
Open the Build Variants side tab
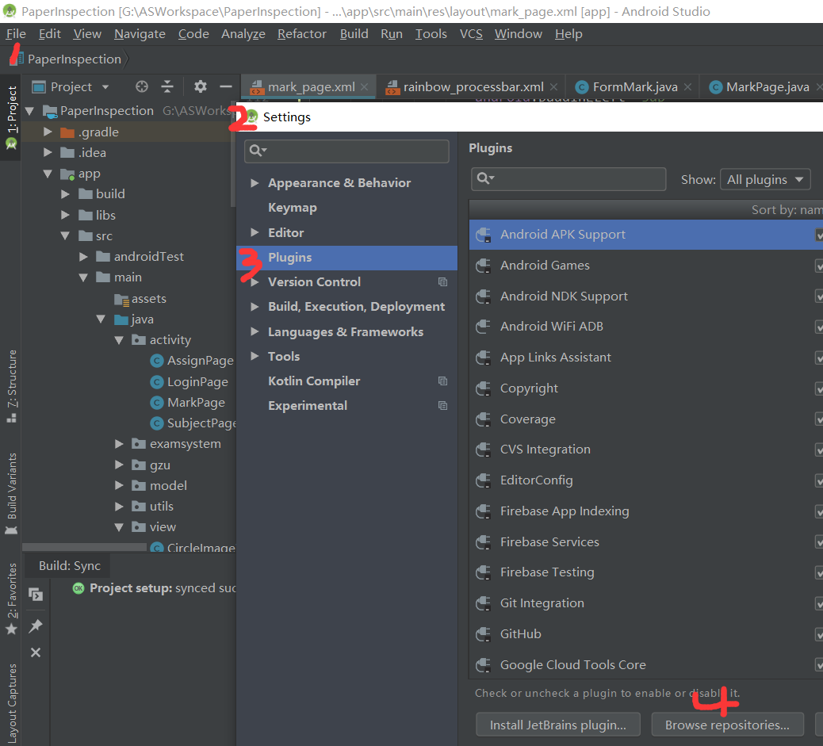click(11, 493)
